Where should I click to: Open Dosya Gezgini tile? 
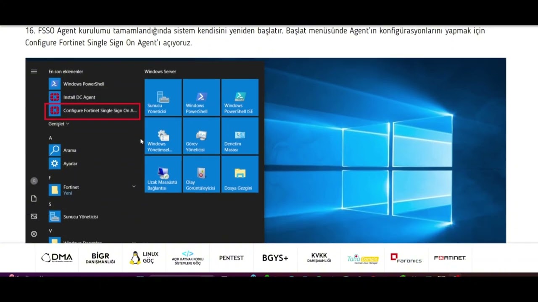pyautogui.click(x=240, y=174)
